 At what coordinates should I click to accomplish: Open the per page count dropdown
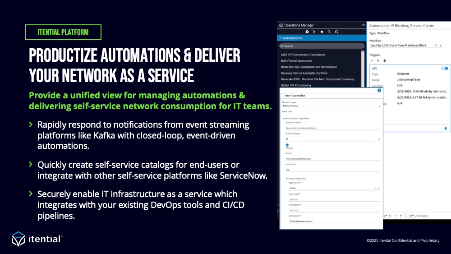411,216
